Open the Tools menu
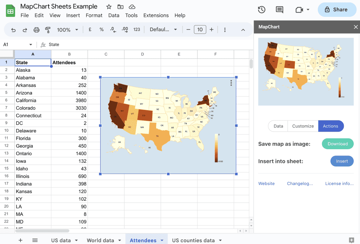360x244 pixels. (131, 15)
